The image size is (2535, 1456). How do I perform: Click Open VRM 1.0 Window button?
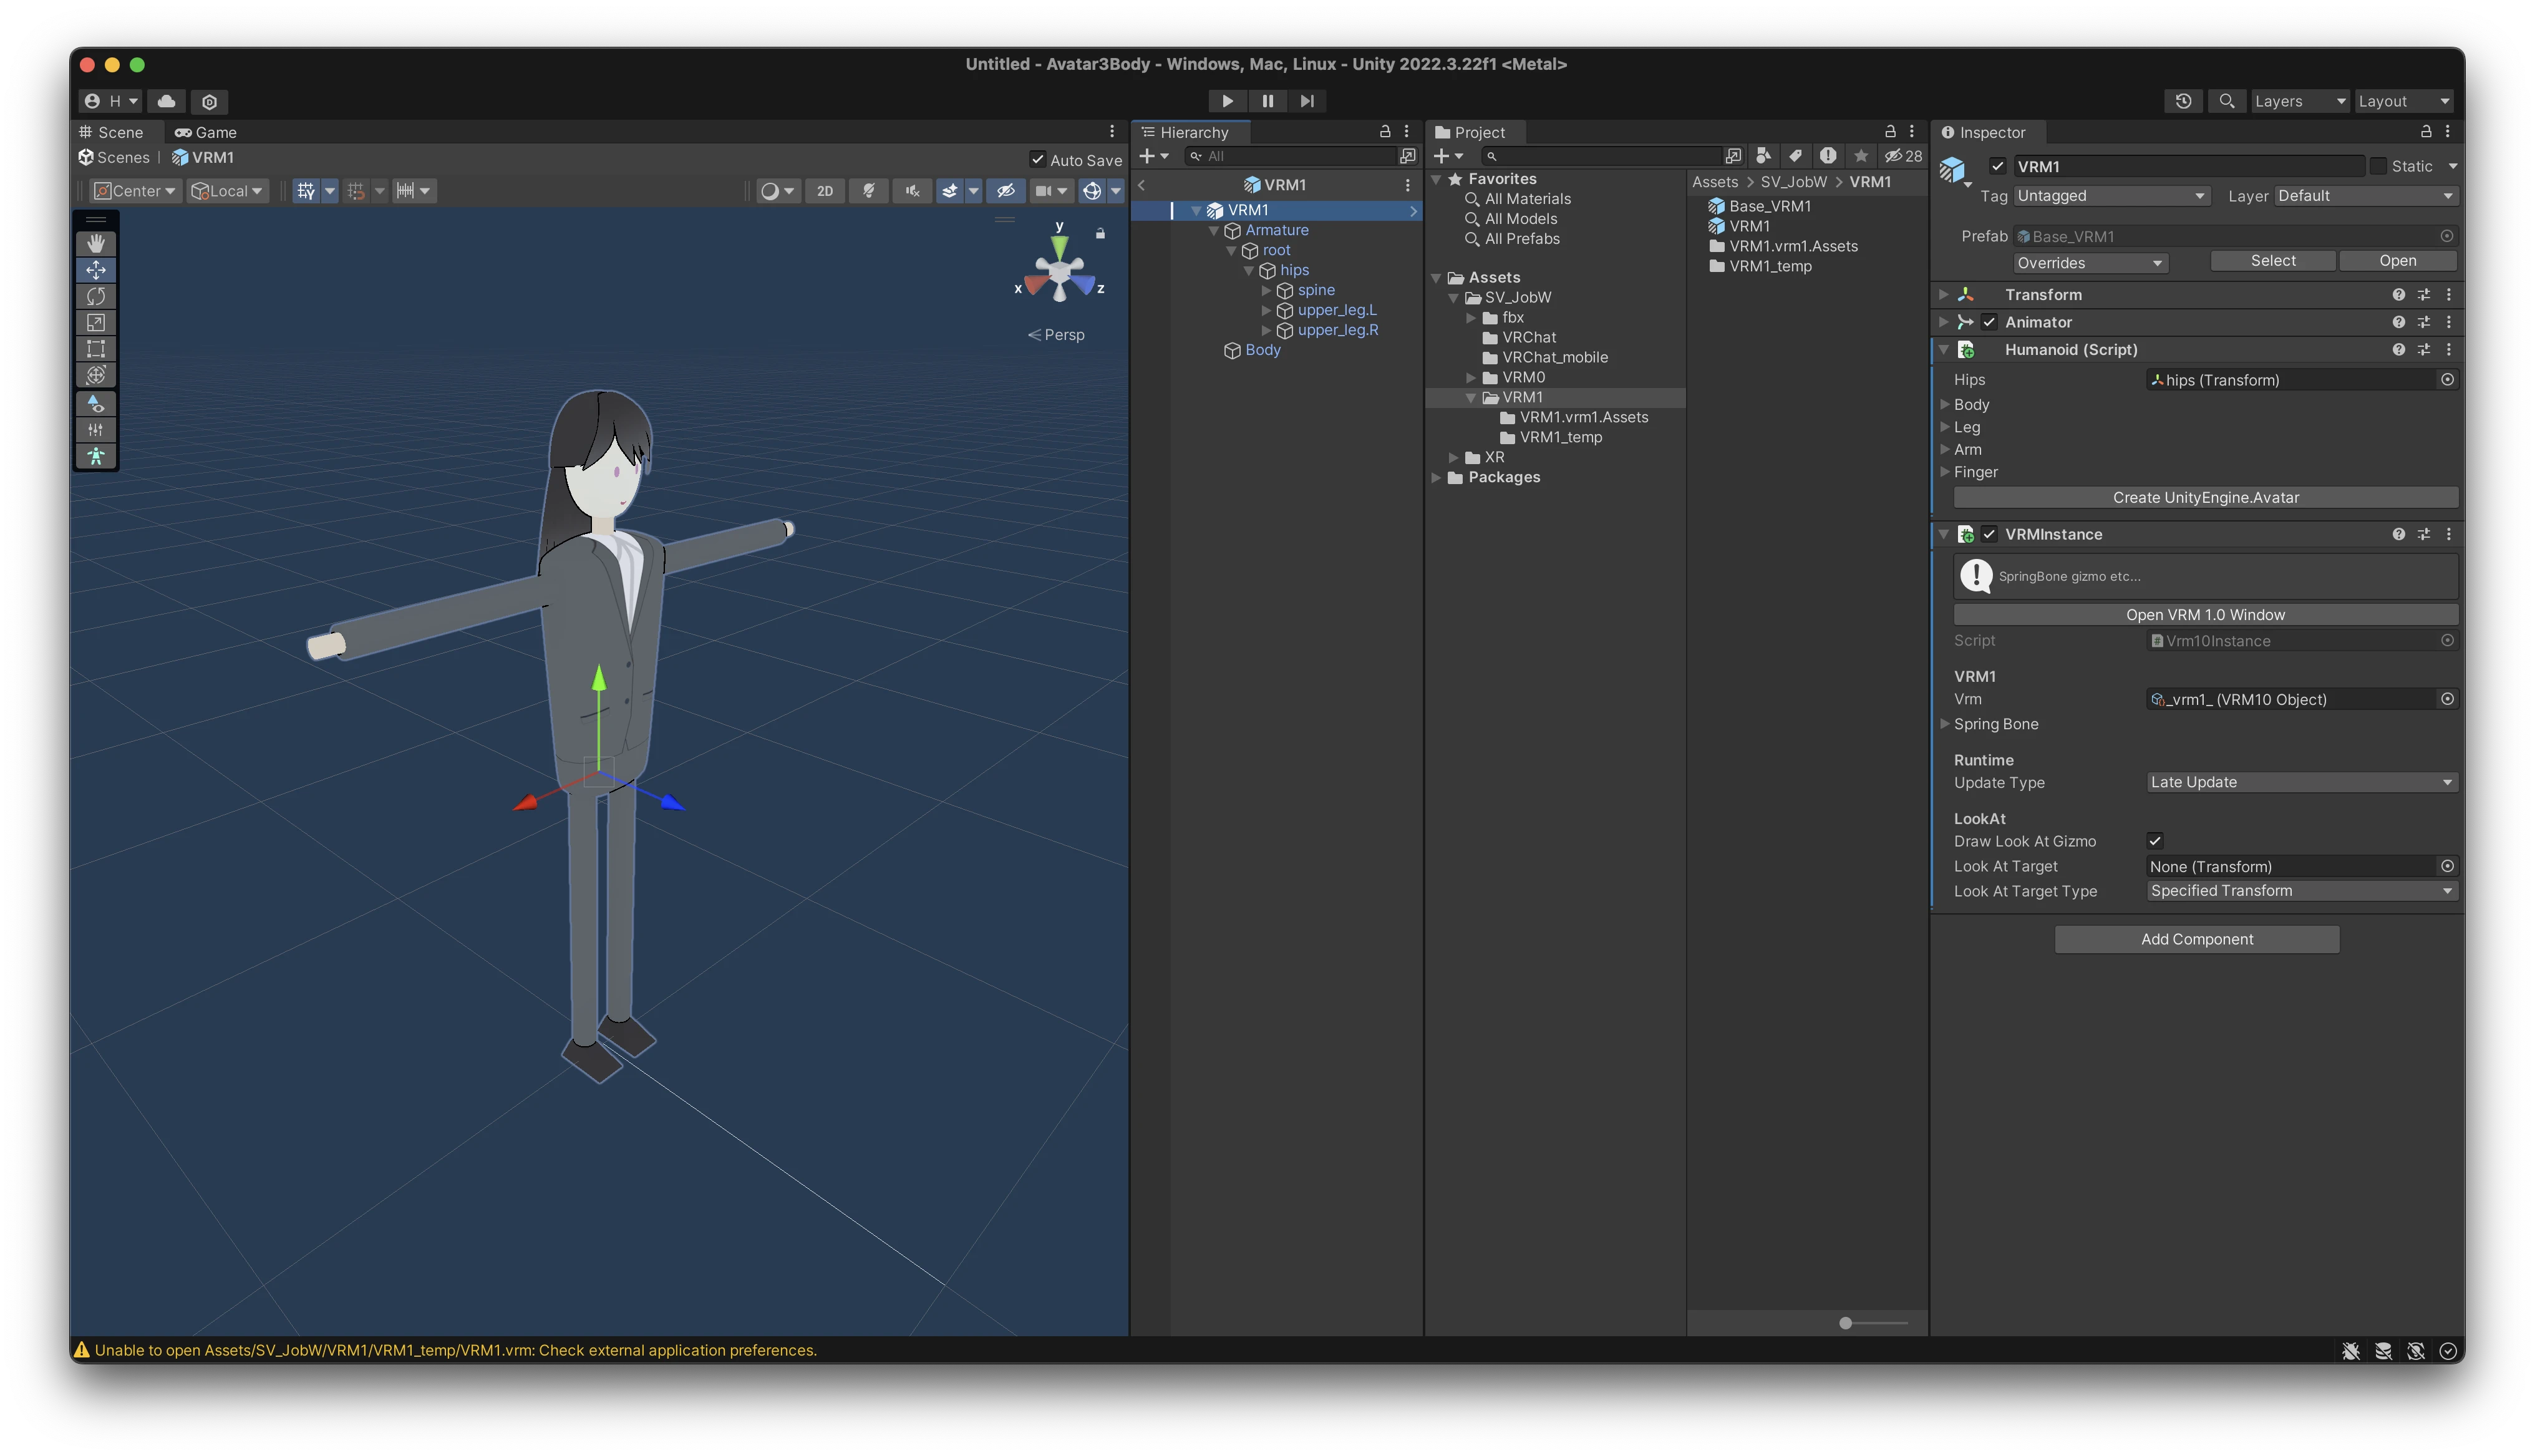click(x=2205, y=615)
